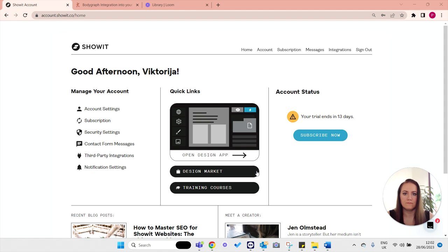Open the Chrome three-dot menu
This screenshot has width=448, height=252.
click(442, 15)
